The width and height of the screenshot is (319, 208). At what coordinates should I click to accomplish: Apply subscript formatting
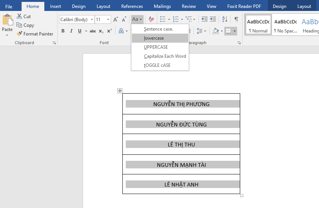coord(101,31)
